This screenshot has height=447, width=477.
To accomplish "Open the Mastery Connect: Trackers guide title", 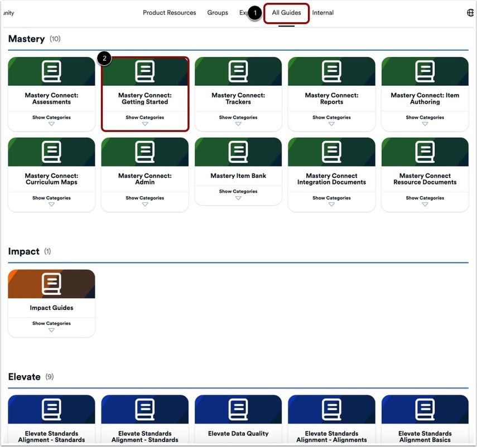I will (238, 99).
